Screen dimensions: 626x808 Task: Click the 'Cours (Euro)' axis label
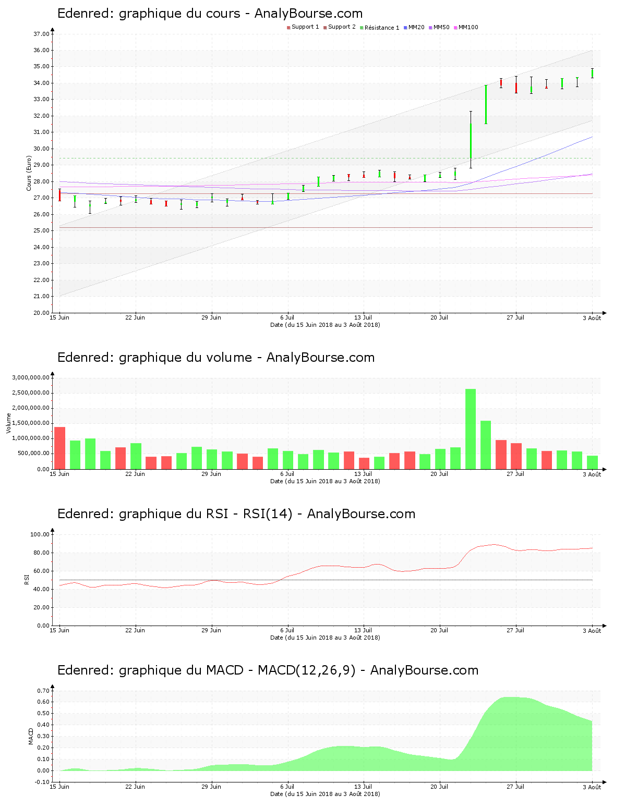(x=29, y=174)
